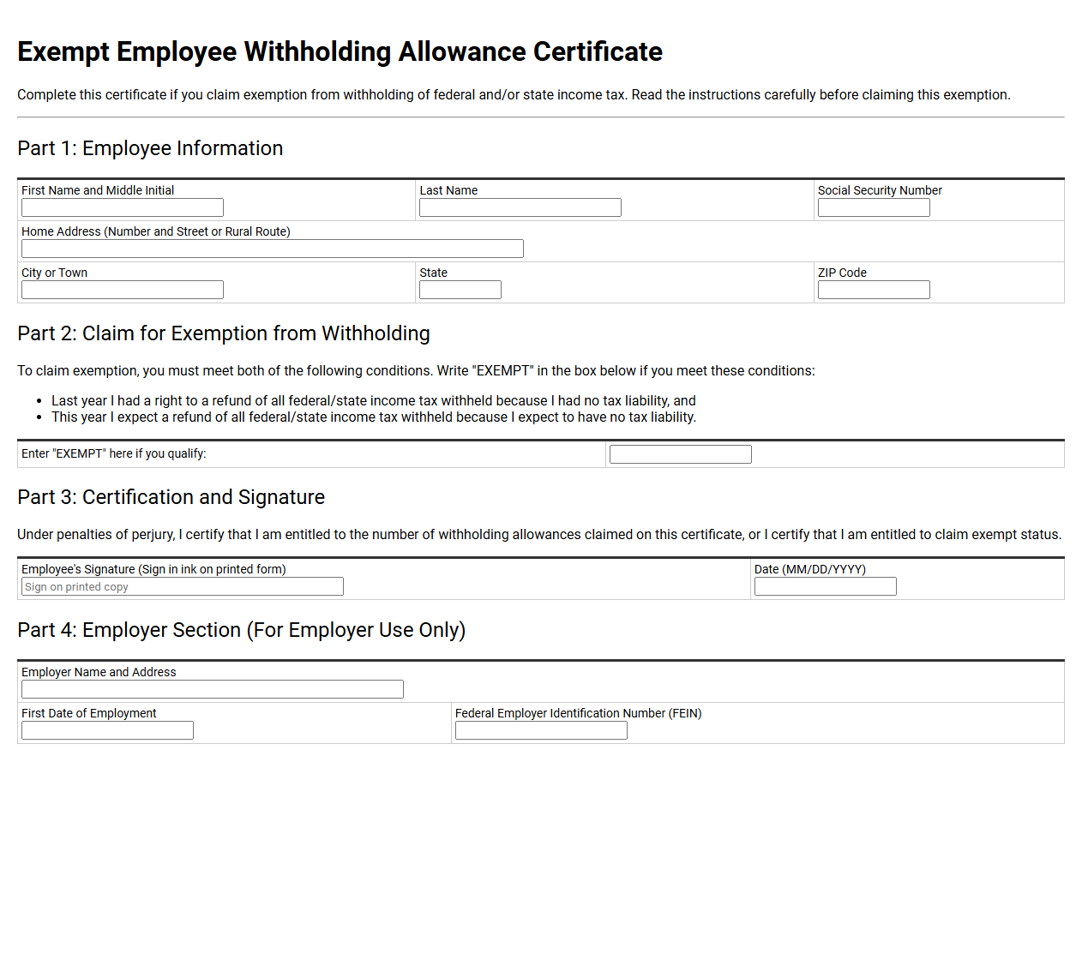The height and width of the screenshot is (960, 1082).
Task: Click the 'Part 3: Certification and Signature' heading
Action: (x=171, y=497)
